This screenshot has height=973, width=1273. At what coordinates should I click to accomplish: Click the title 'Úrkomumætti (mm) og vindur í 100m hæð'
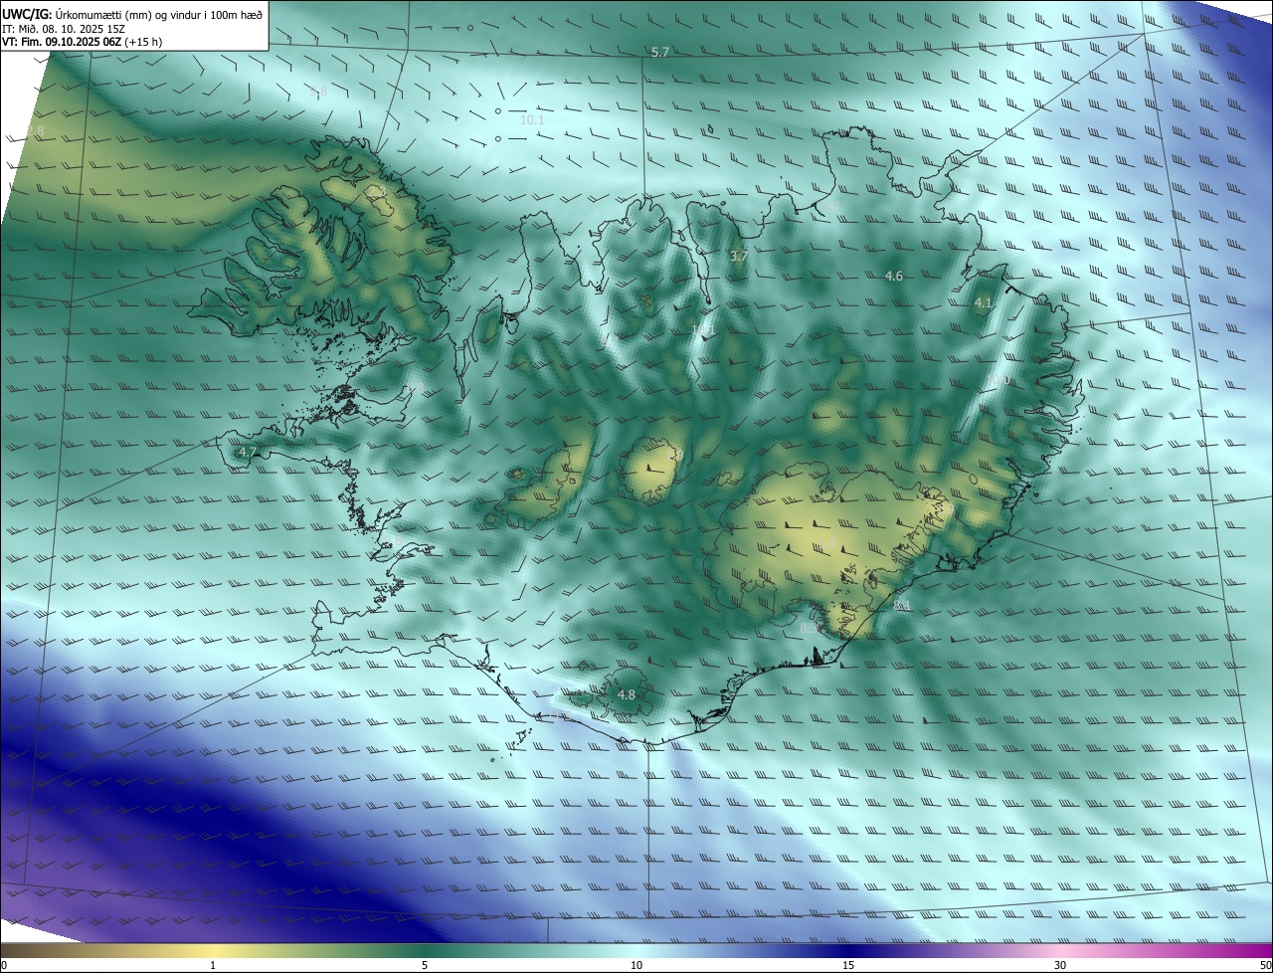click(160, 14)
